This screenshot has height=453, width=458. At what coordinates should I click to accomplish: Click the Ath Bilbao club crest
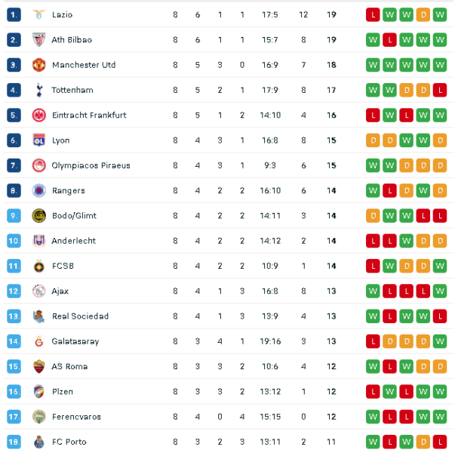tap(38, 40)
